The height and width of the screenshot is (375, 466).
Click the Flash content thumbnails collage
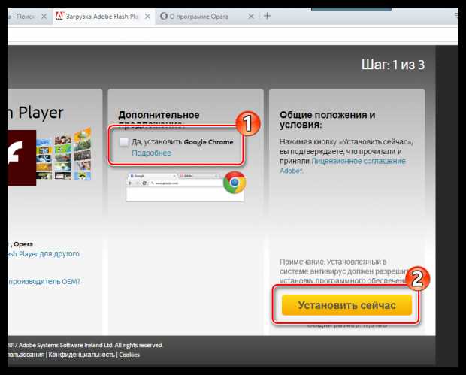(64, 154)
